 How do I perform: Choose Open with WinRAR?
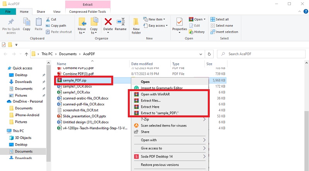pos(170,94)
